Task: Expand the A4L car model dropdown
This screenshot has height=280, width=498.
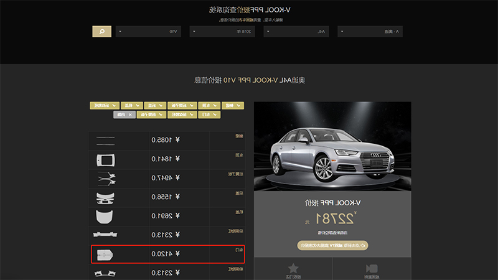Action: [296, 32]
